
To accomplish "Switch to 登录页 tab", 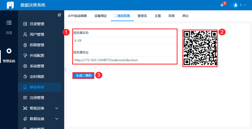I will click(142, 16).
